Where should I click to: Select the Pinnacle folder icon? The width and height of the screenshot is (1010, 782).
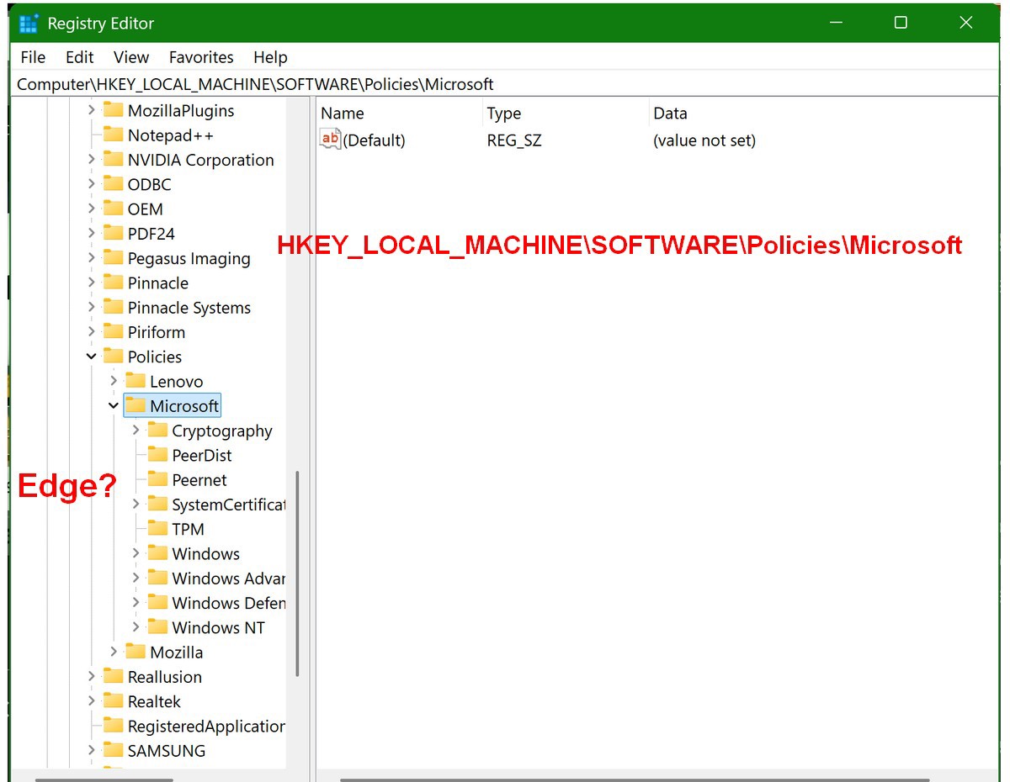click(113, 283)
